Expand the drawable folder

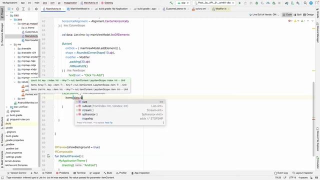click(x=14, y=49)
